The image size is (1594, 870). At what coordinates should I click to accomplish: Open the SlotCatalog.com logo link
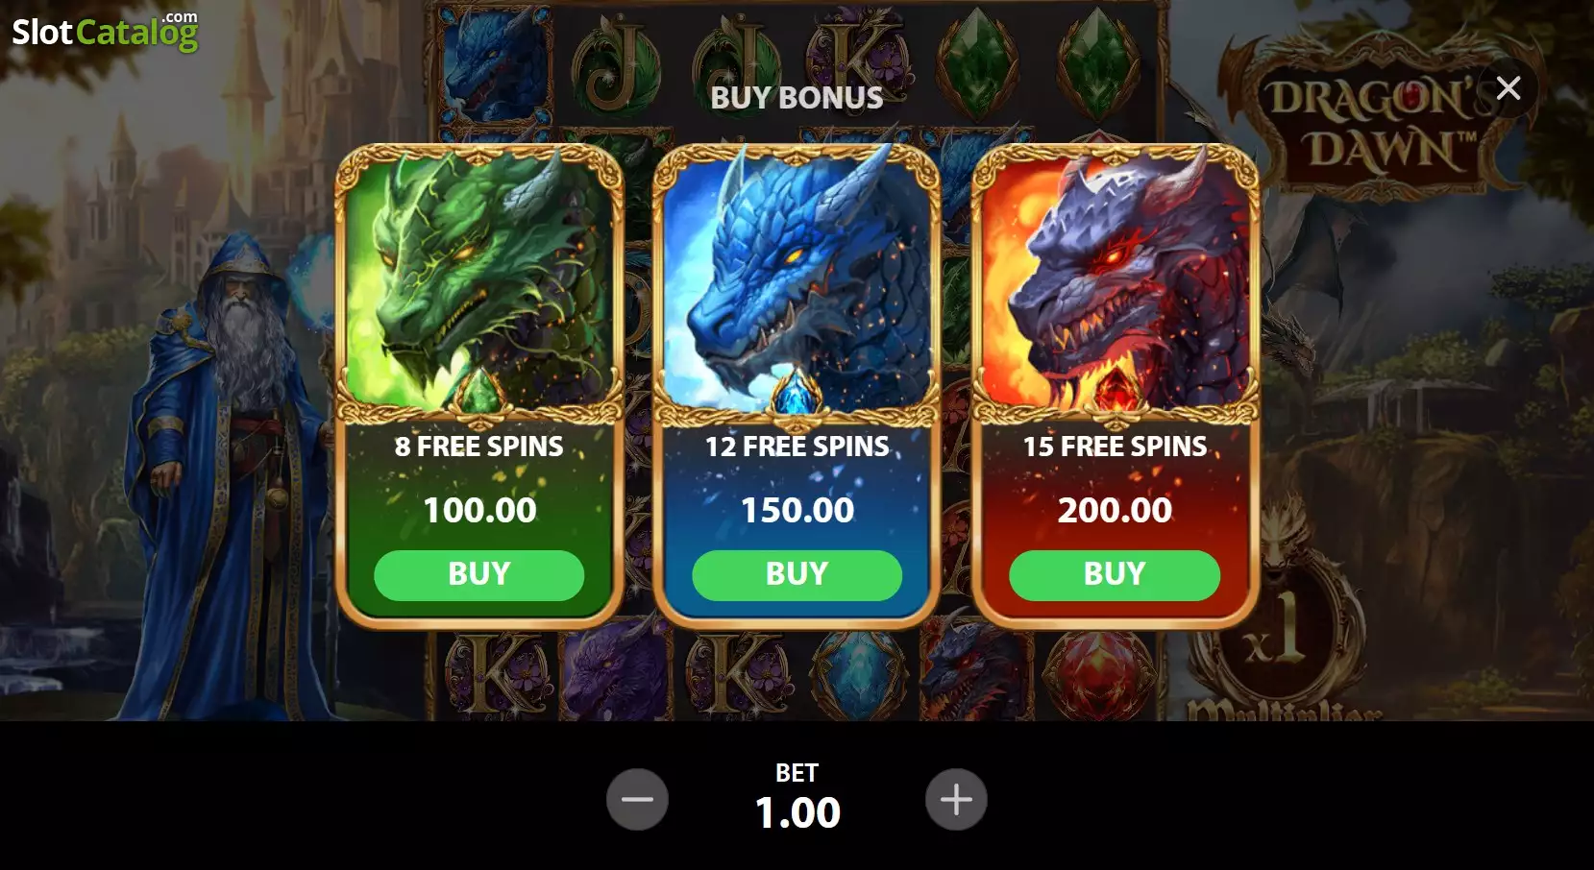(x=105, y=32)
